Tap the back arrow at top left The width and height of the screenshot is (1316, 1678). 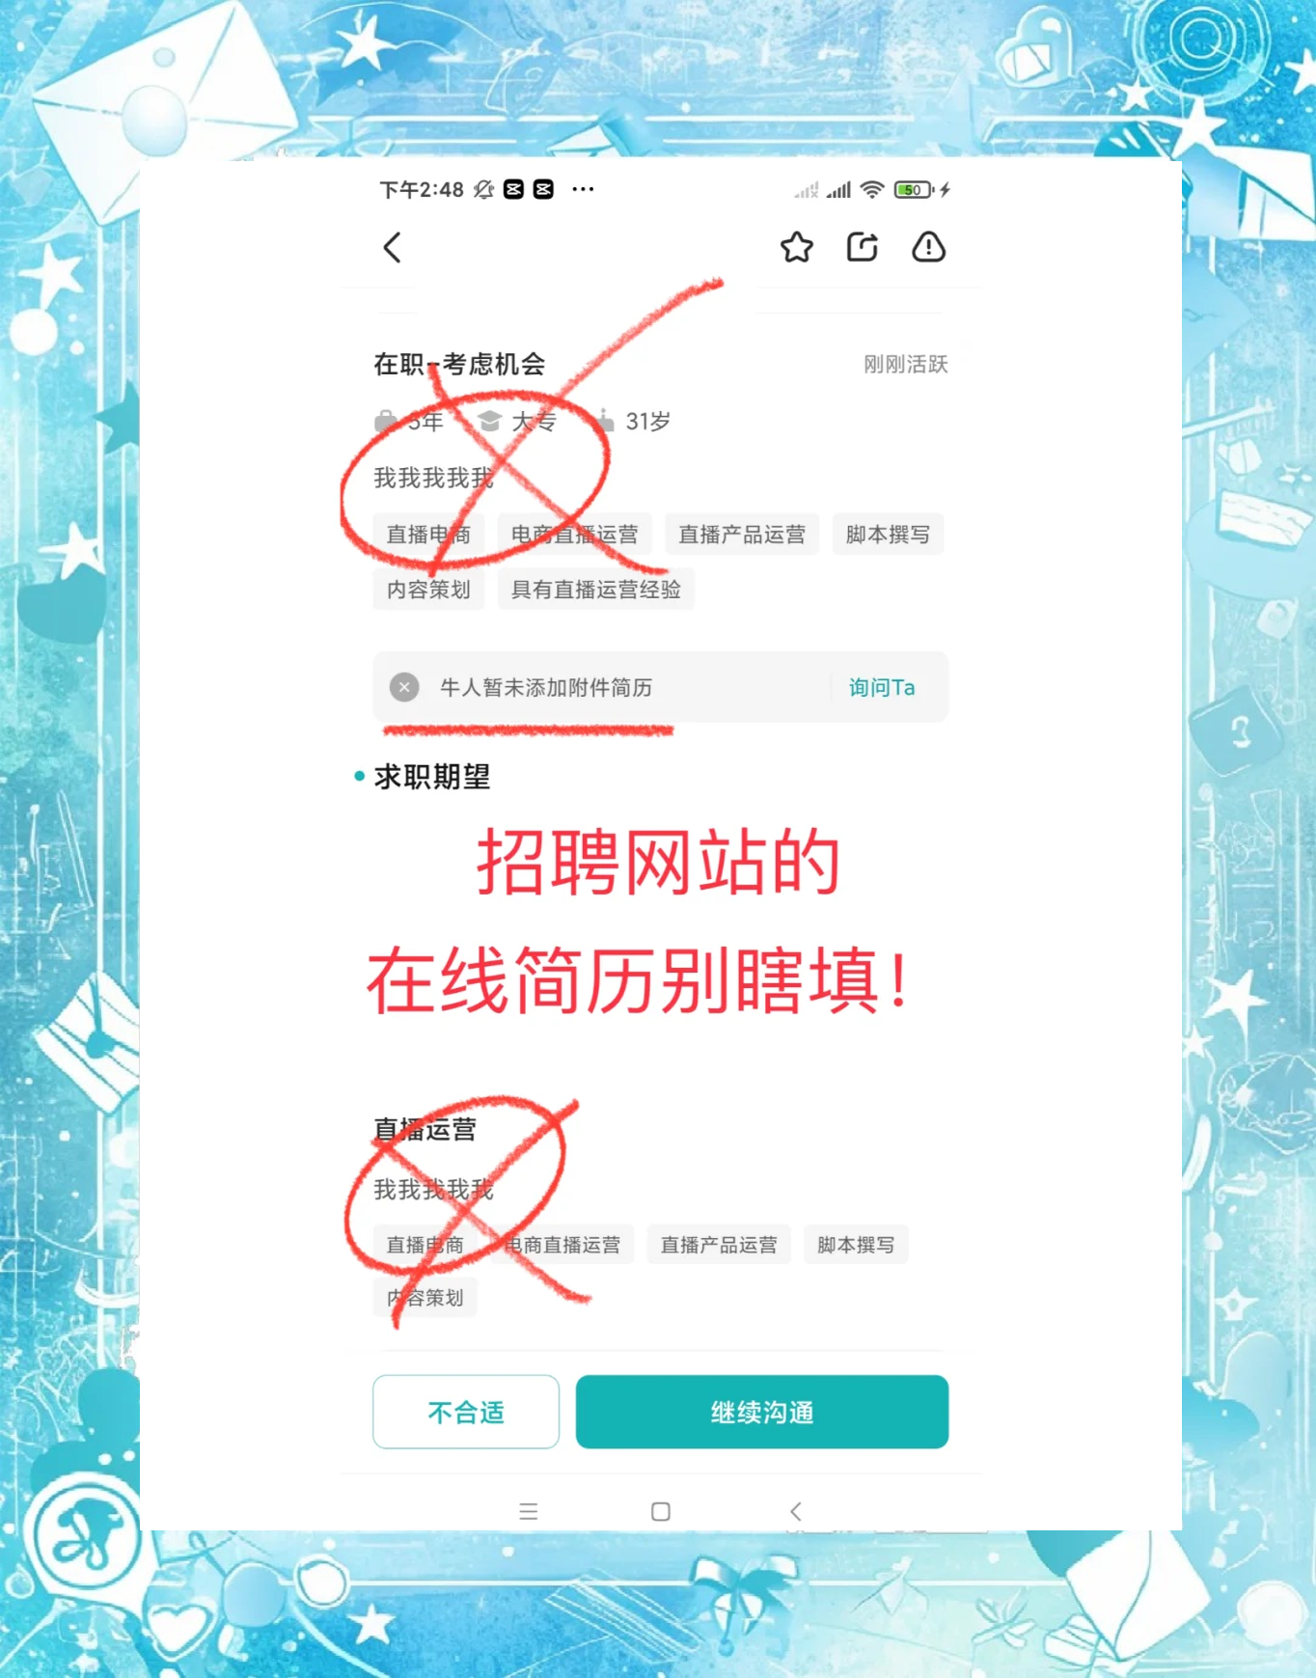point(392,248)
